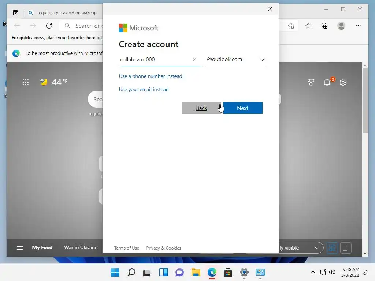Click Next in Create account dialog

point(242,108)
